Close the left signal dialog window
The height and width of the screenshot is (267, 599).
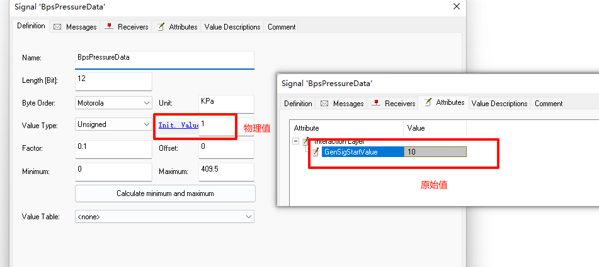click(x=456, y=6)
